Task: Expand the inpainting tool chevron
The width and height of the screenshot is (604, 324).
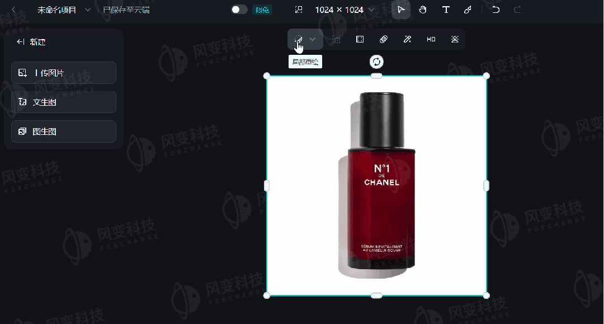Action: [x=313, y=39]
